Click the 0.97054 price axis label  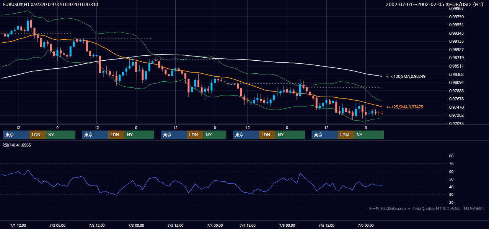click(456, 124)
